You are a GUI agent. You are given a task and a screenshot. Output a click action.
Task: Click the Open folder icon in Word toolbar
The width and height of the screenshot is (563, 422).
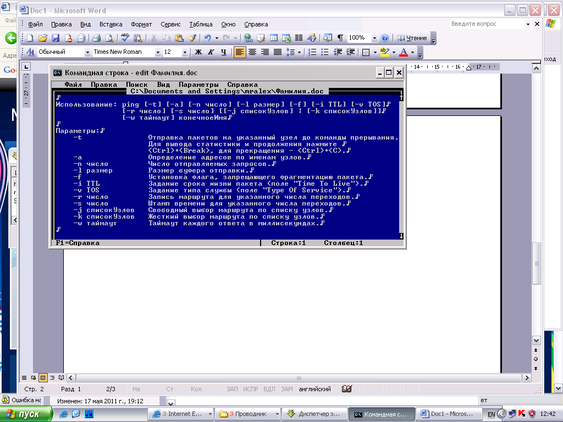(43, 38)
